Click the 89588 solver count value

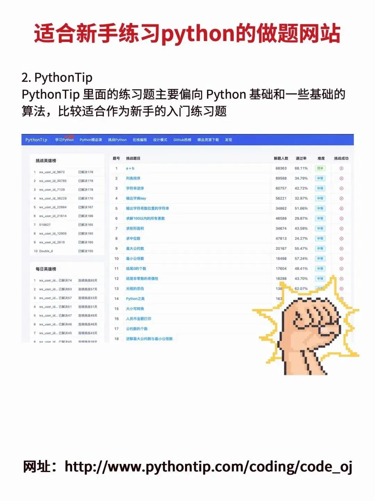click(281, 178)
